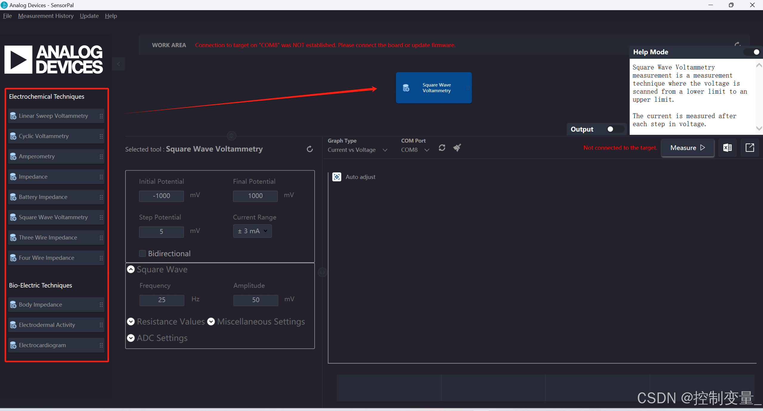763x411 pixels.
Task: Click the pop-out graph window icon
Action: click(750, 148)
